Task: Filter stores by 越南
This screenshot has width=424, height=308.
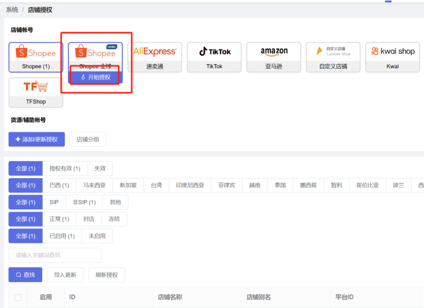Action: (255, 185)
